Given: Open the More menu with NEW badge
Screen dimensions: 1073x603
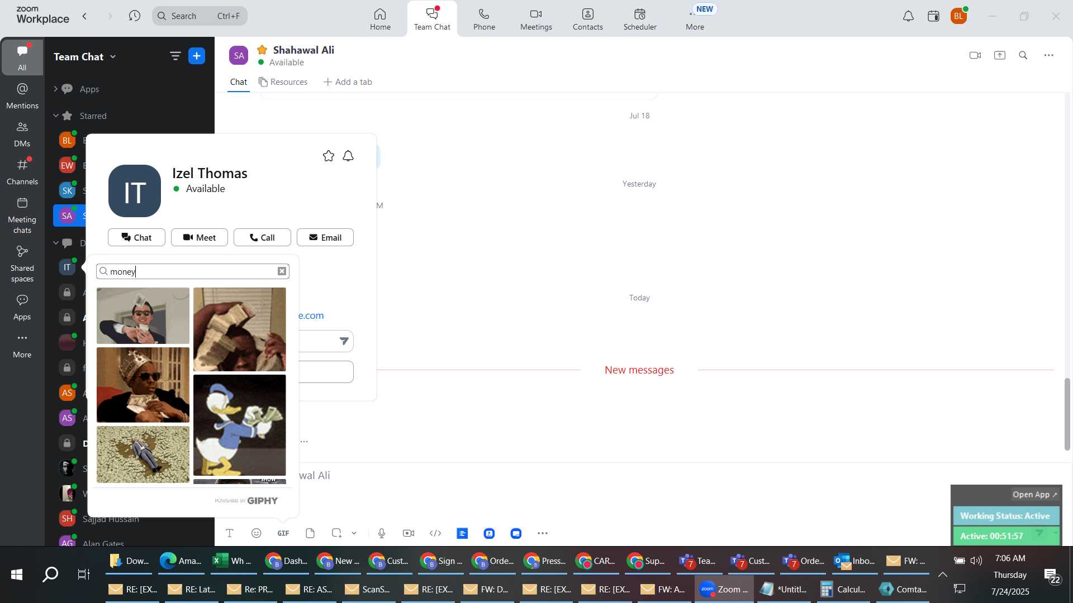Looking at the screenshot, I should point(696,19).
